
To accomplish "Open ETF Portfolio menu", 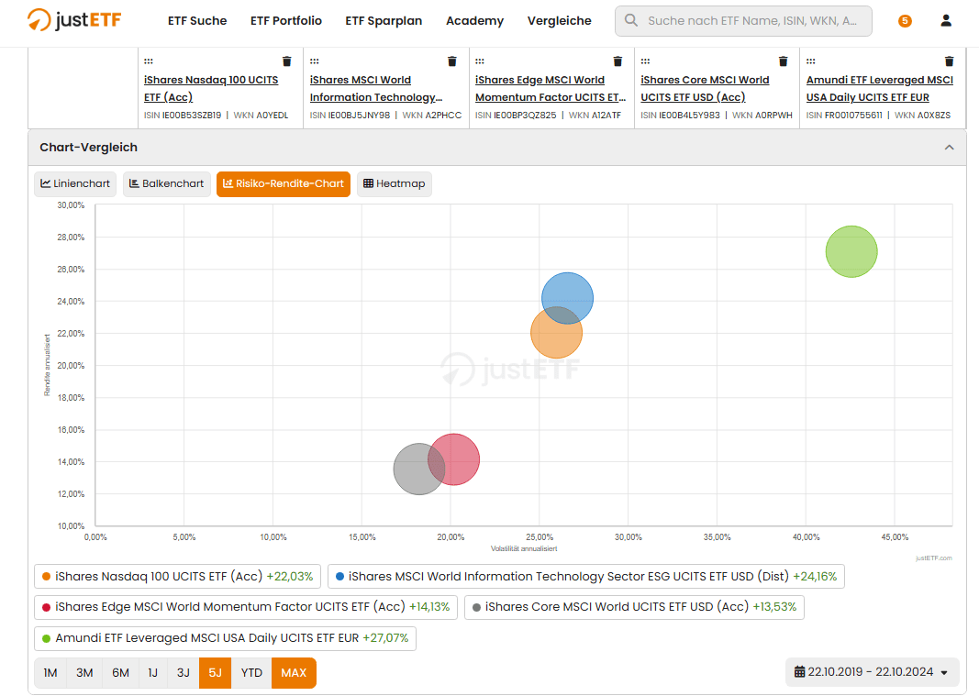I will point(286,20).
